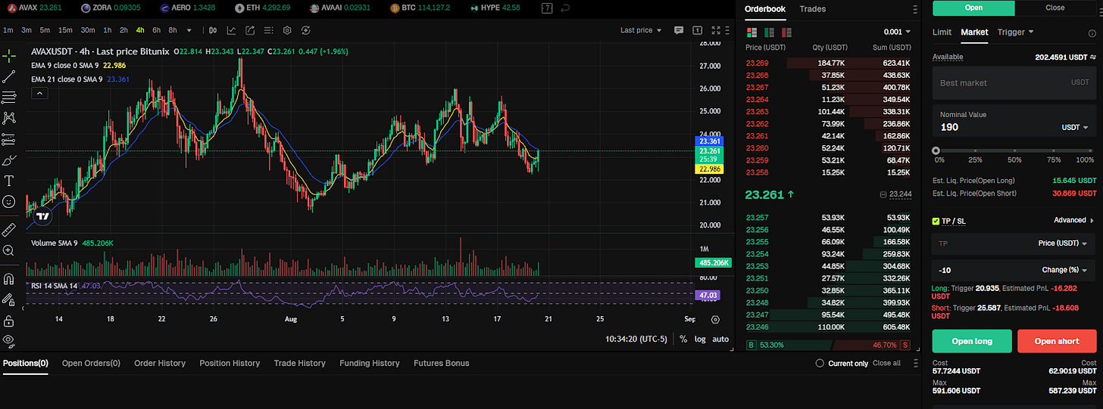This screenshot has height=409, width=1103.
Task: Click the transfer funds arrows icon
Action: click(1093, 57)
